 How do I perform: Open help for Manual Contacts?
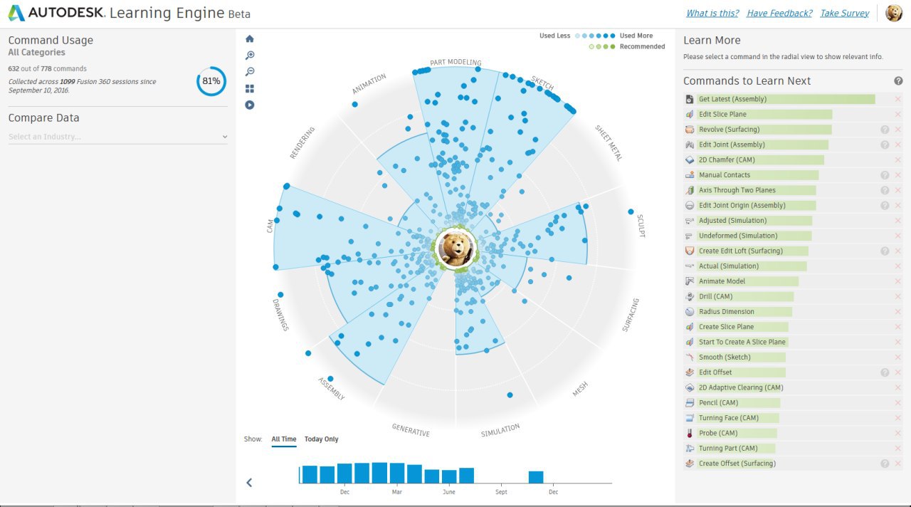pos(885,175)
